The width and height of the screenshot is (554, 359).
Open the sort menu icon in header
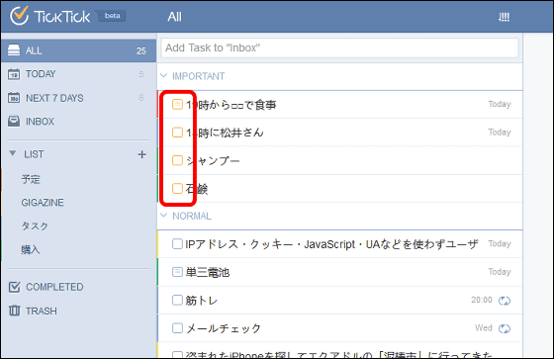tap(504, 17)
